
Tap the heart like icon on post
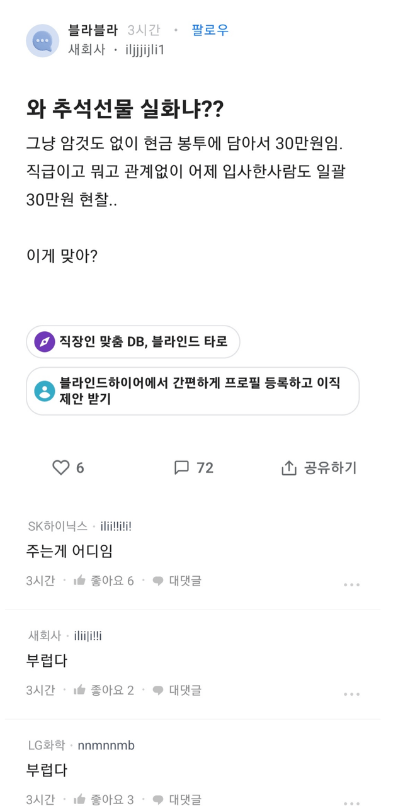[60, 467]
